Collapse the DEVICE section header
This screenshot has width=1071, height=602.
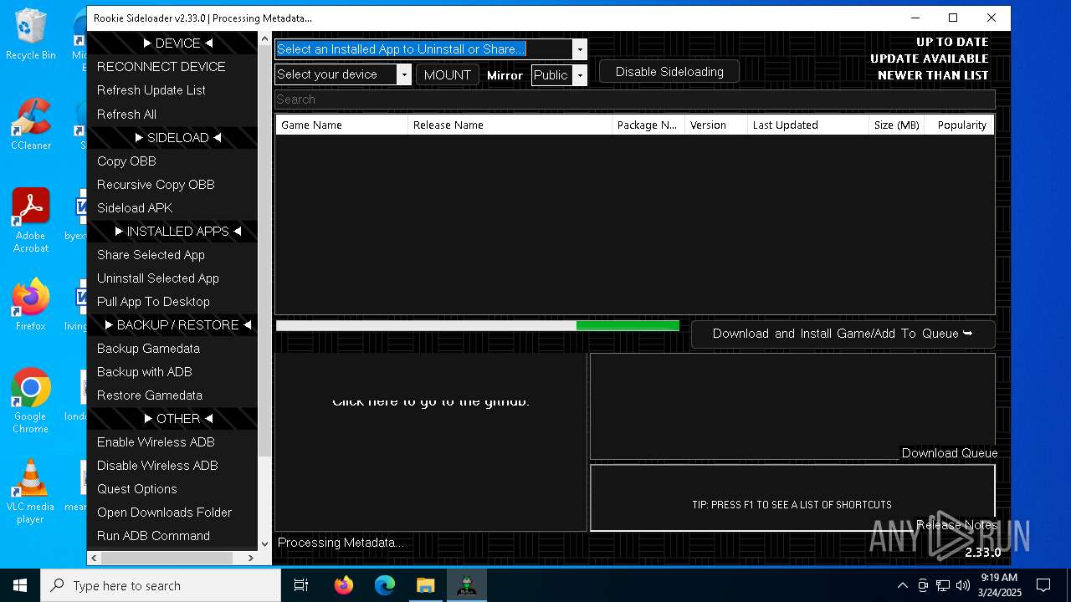point(172,43)
